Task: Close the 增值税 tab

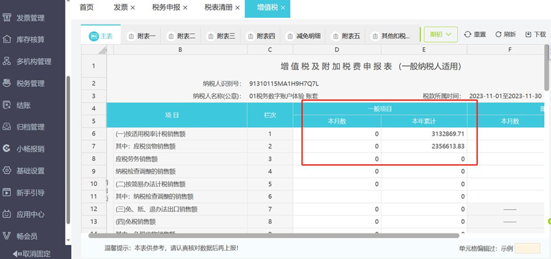Action: [x=284, y=8]
